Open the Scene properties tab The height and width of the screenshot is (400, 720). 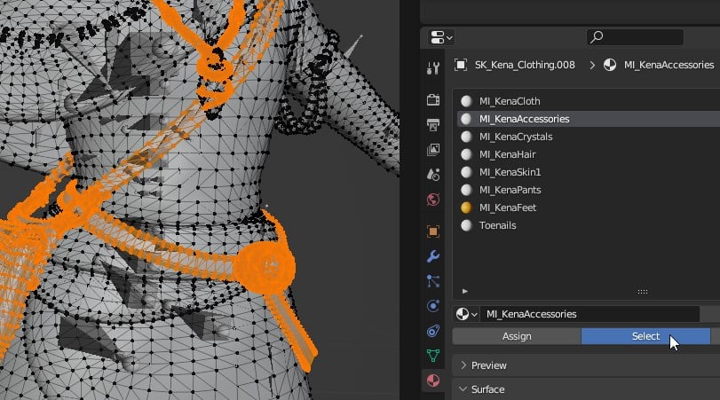[433, 175]
